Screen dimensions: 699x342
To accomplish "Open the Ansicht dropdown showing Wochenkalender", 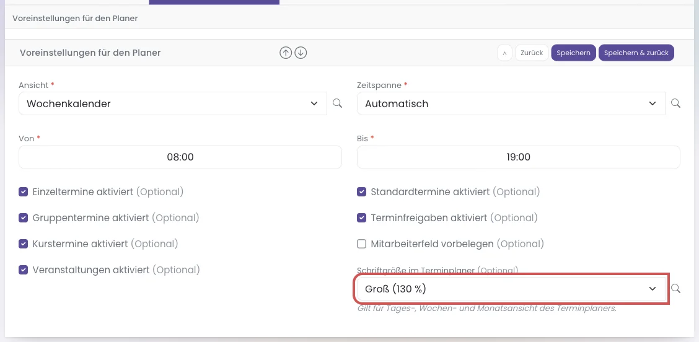I will 173,103.
